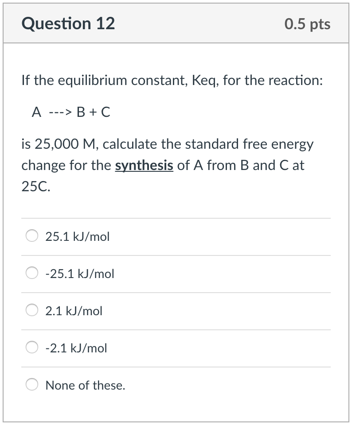
Task: Select the None of these radio button
Action: 31,385
